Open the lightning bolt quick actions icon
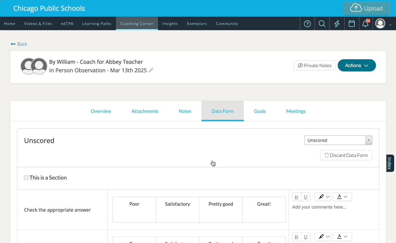Image resolution: width=396 pixels, height=243 pixels. pos(337,24)
